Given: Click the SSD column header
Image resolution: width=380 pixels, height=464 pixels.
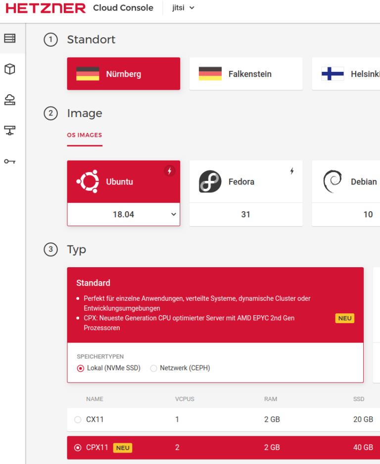Looking at the screenshot, I should [359, 399].
